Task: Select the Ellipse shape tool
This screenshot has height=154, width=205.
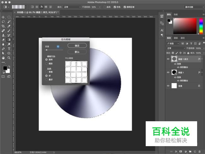Action: pyautogui.click(x=9, y=53)
